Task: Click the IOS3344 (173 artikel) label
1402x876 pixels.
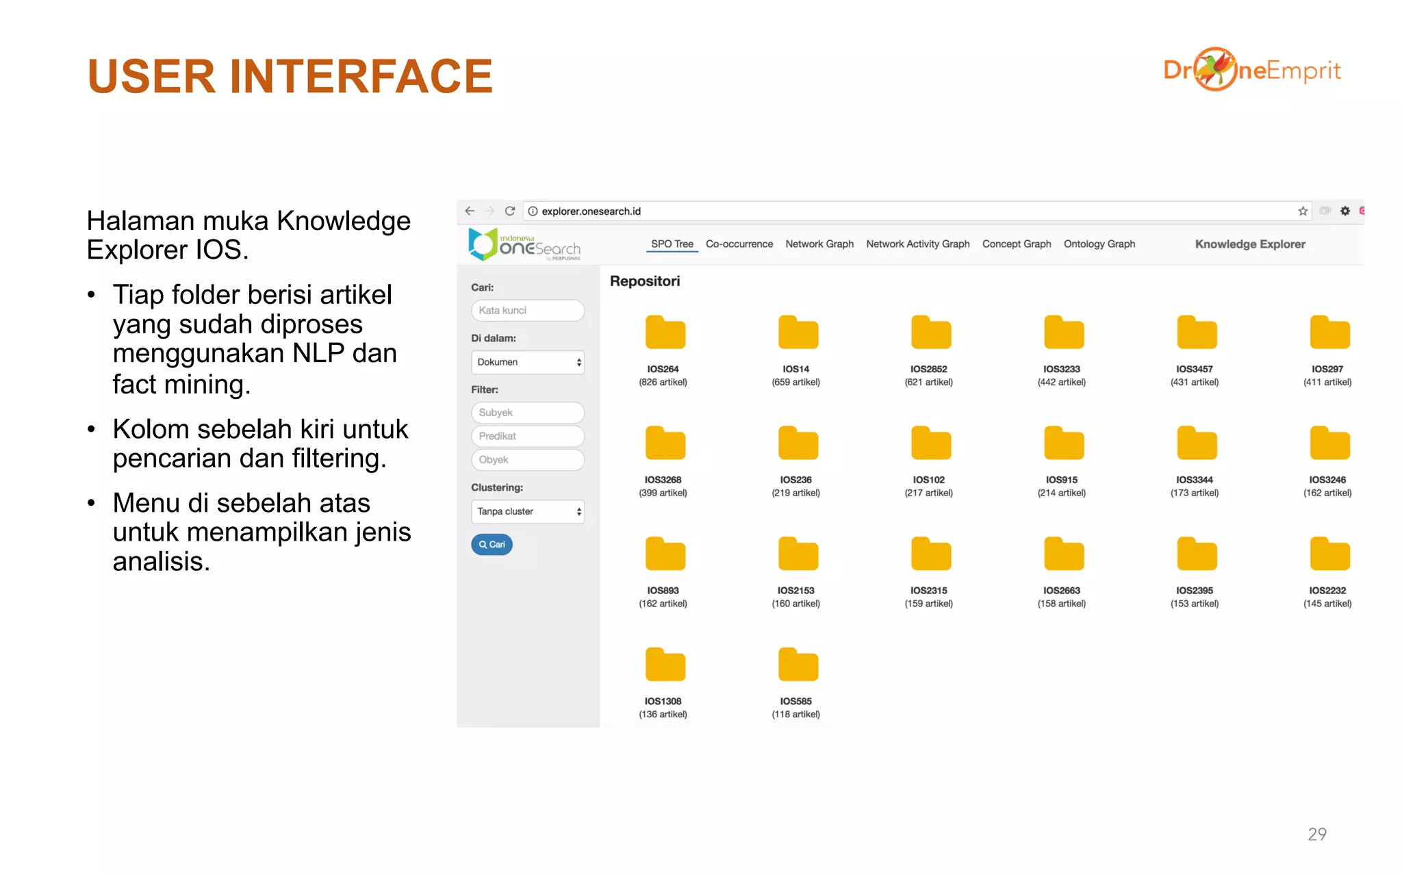Action: pos(1194,487)
